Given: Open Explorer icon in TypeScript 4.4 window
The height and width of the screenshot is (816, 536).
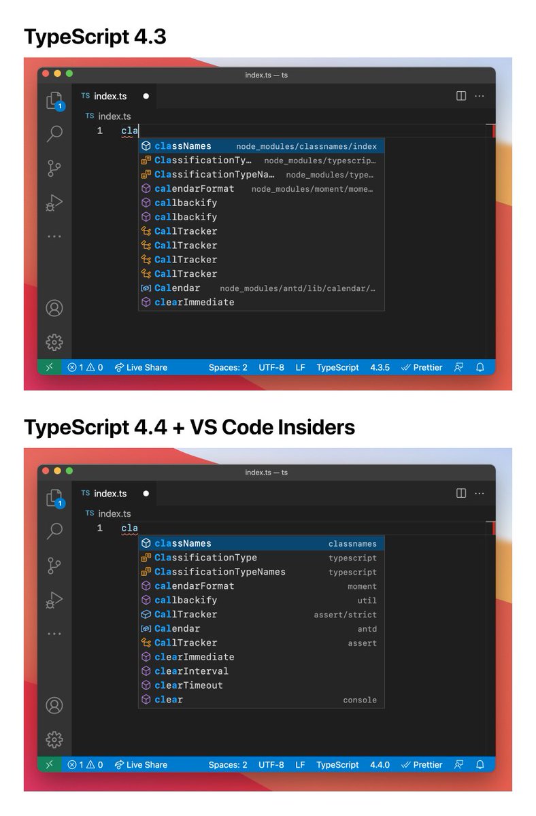Looking at the screenshot, I should 54,498.
